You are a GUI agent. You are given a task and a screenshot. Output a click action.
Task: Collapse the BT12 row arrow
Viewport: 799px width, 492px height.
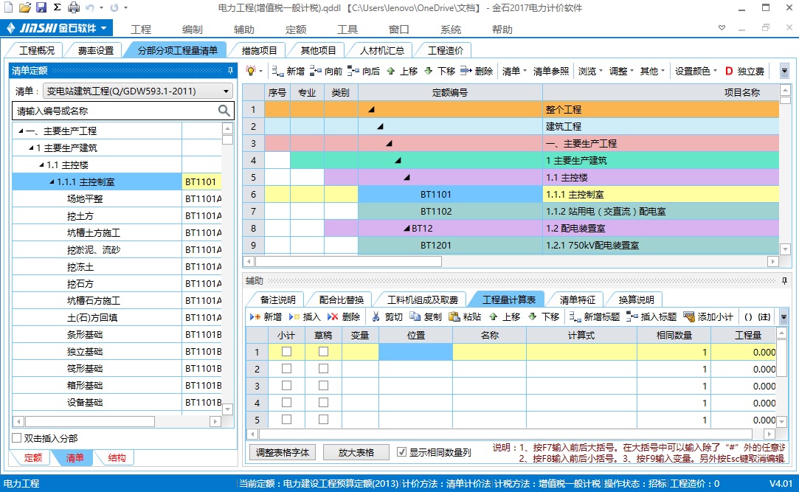click(x=407, y=228)
